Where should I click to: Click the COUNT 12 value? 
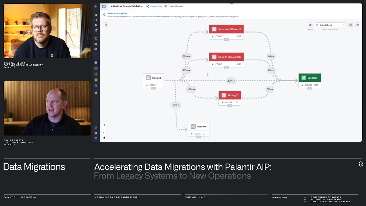[237, 102]
